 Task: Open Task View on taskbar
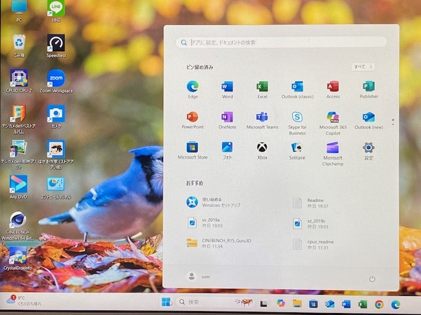pyautogui.click(x=264, y=303)
